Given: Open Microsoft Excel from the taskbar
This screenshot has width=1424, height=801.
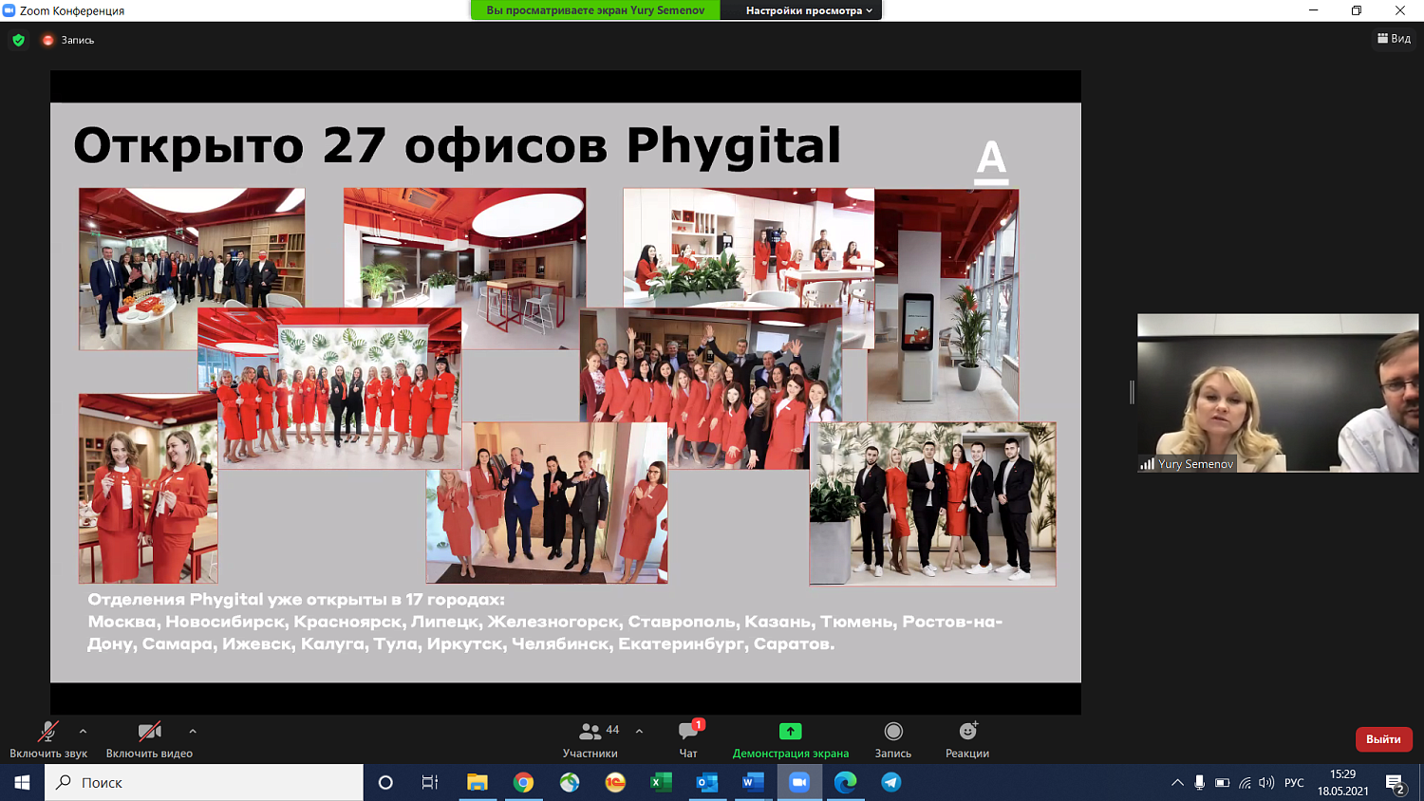Looking at the screenshot, I should tap(661, 782).
